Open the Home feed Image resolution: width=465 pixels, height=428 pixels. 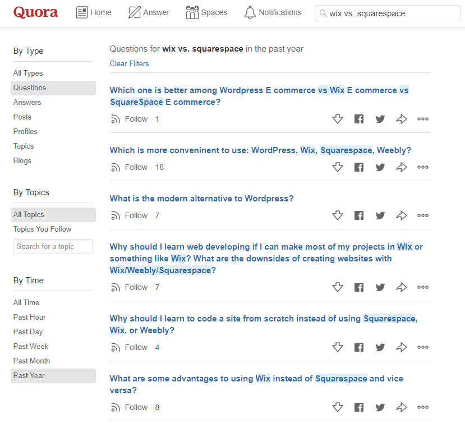94,12
